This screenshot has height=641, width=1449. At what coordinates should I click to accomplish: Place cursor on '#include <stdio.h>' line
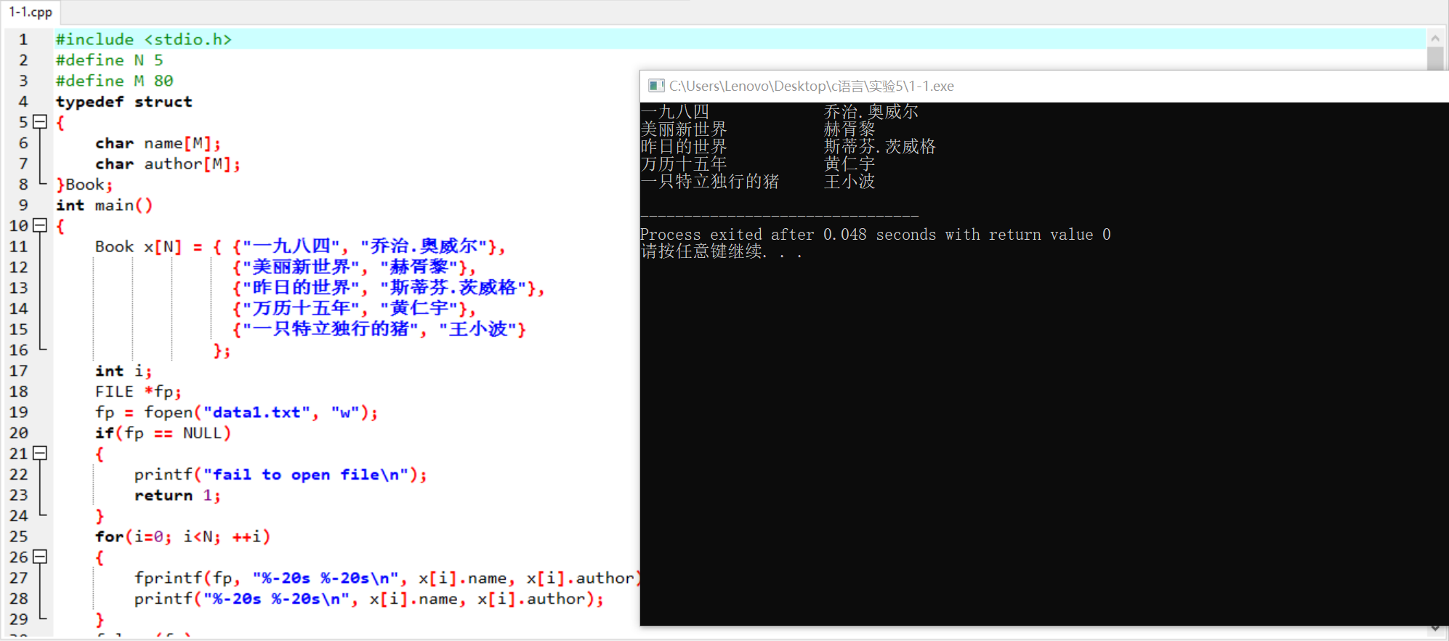[144, 39]
